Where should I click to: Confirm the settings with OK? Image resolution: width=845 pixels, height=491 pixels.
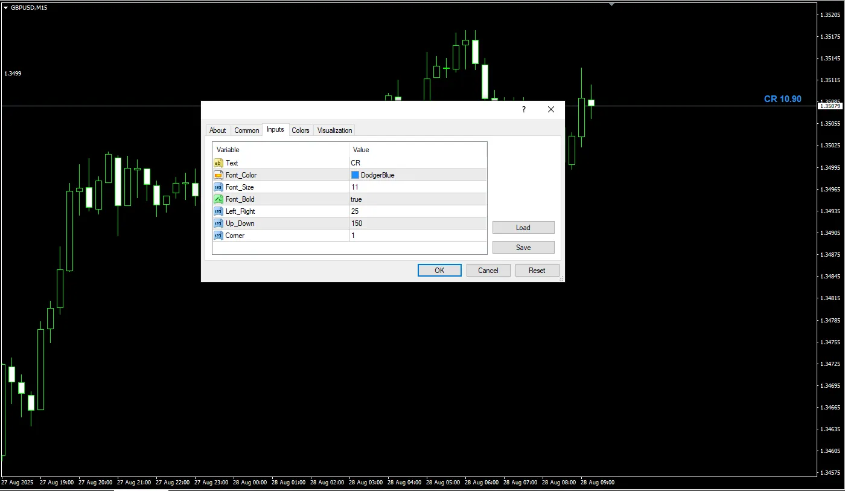(439, 271)
